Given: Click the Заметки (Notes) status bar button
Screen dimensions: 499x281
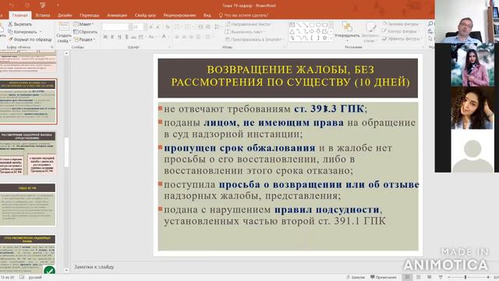Looking at the screenshot, I should pyautogui.click(x=356, y=277).
